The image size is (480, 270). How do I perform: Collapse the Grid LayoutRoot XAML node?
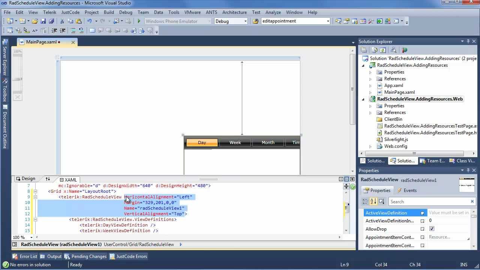coord(35,191)
